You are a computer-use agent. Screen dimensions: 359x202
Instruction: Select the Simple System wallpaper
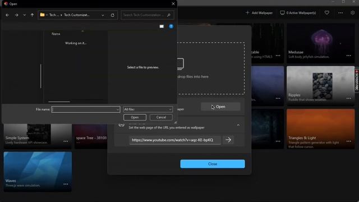coord(38,136)
